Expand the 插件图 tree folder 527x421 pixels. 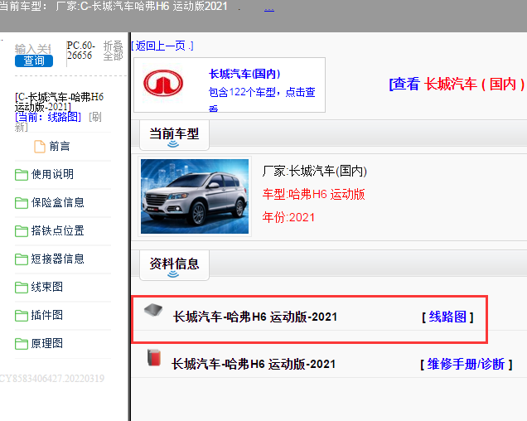click(47, 315)
